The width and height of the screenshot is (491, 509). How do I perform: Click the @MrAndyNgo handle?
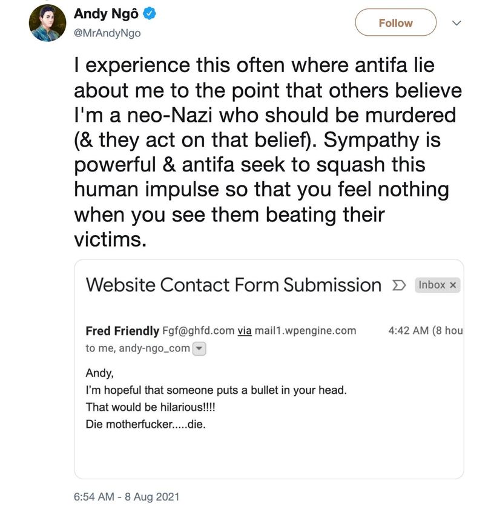pyautogui.click(x=107, y=33)
